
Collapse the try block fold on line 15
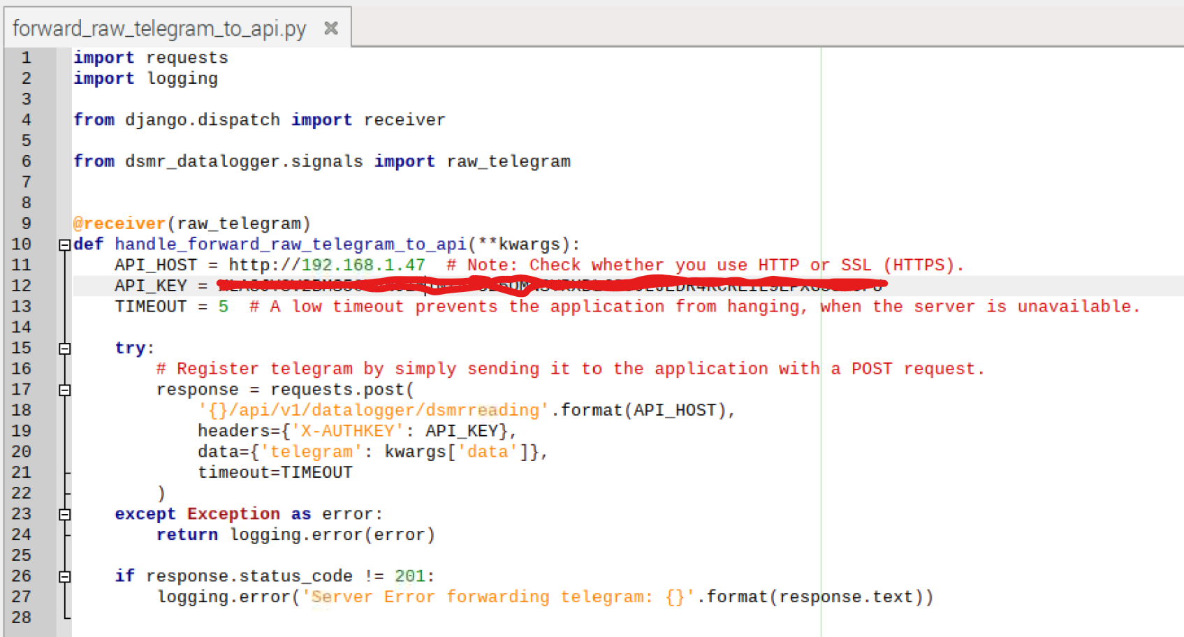(x=65, y=349)
